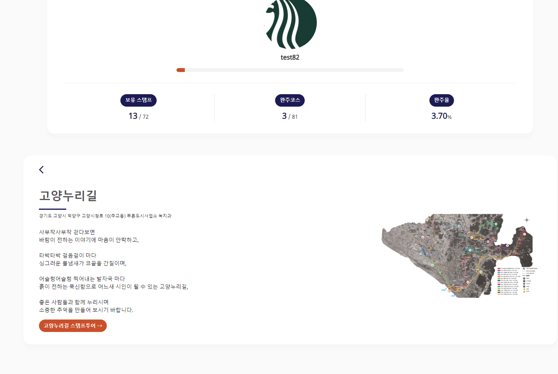Click the 보유 스탬프 badge
Viewport: 558px width, 374px height.
coord(138,100)
